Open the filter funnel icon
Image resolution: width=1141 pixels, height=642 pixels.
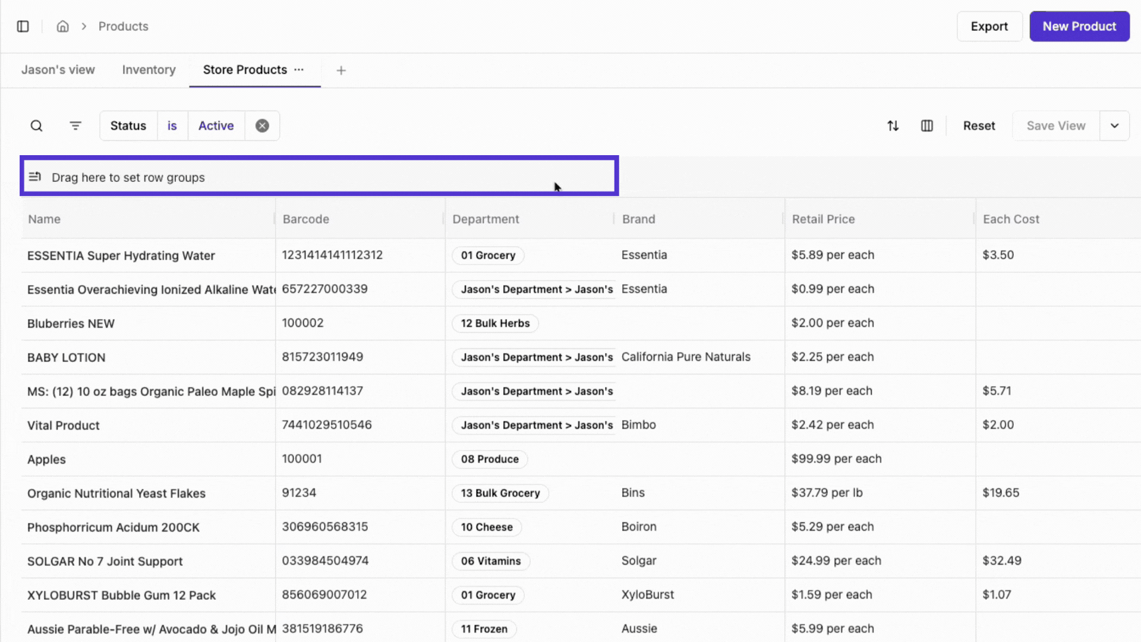click(75, 125)
